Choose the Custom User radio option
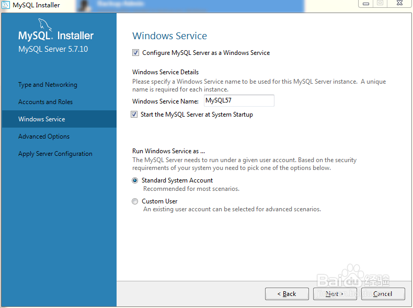The width and height of the screenshot is (413, 308). (135, 201)
